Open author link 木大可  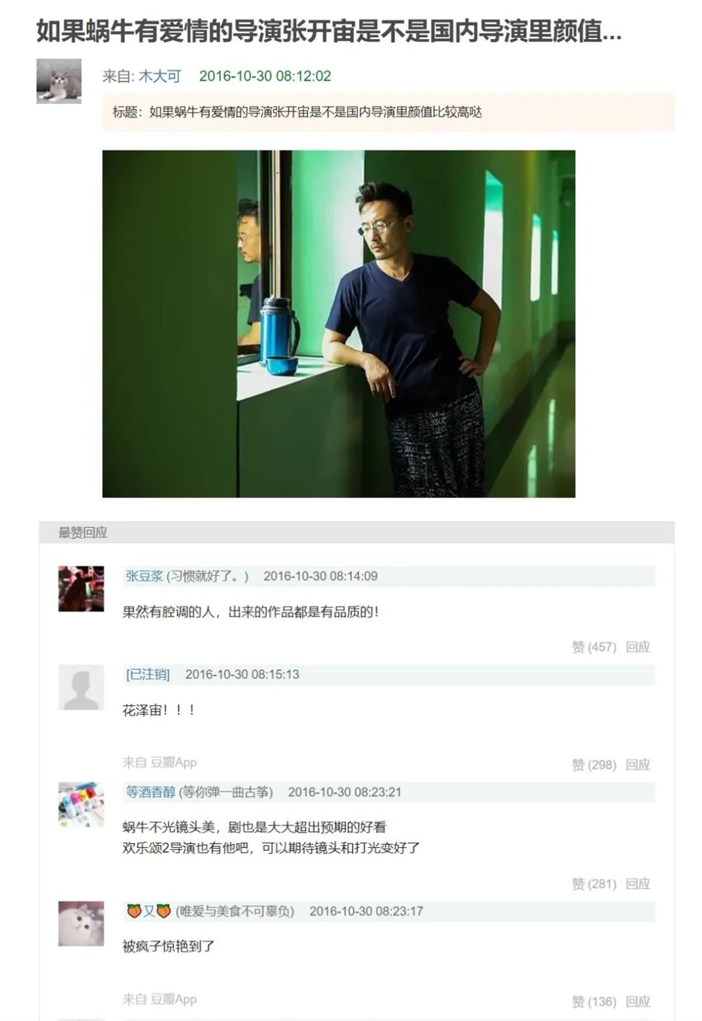[x=159, y=76]
